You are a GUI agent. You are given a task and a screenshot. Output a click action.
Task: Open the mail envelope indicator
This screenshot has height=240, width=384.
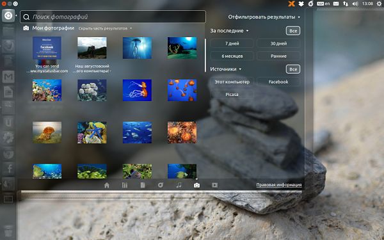[x=336, y=4]
